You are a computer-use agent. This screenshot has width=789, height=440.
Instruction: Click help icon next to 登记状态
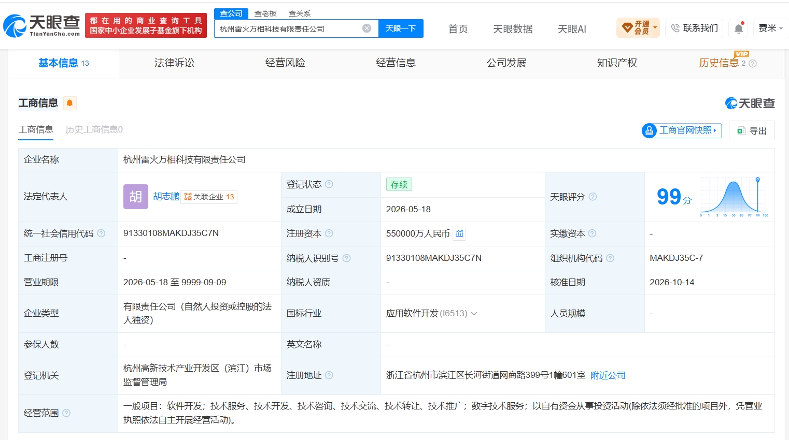[x=329, y=184]
